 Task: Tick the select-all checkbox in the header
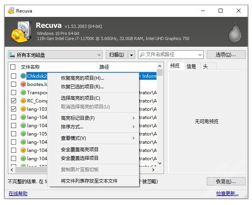13,67
